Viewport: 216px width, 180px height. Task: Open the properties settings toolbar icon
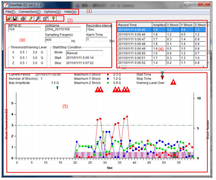45,19
